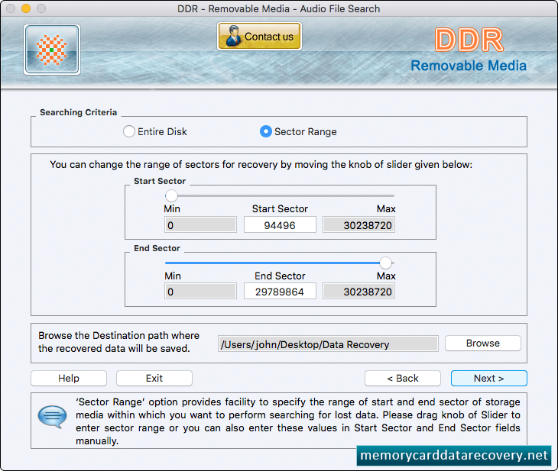Click the Start Sector slider knob
Screen dimensions: 558x471
coord(171,195)
